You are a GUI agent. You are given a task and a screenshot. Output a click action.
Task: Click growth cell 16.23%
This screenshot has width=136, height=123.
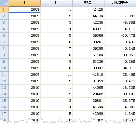[120, 88]
